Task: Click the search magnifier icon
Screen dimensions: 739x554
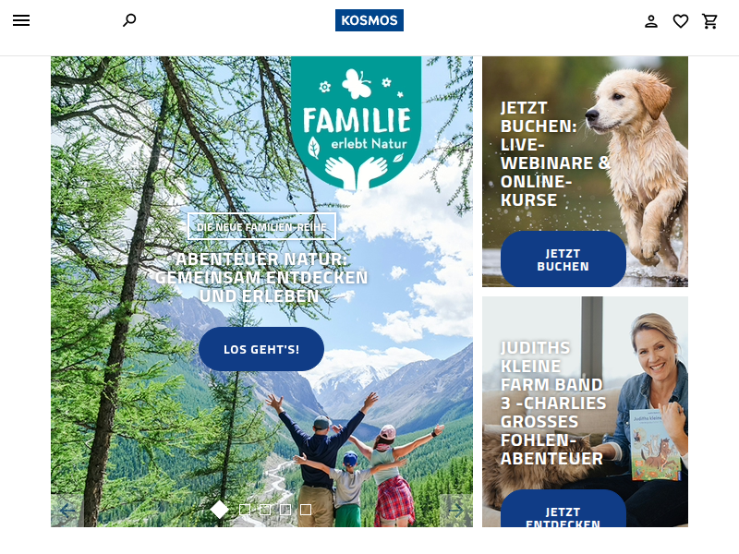Action: click(x=129, y=20)
